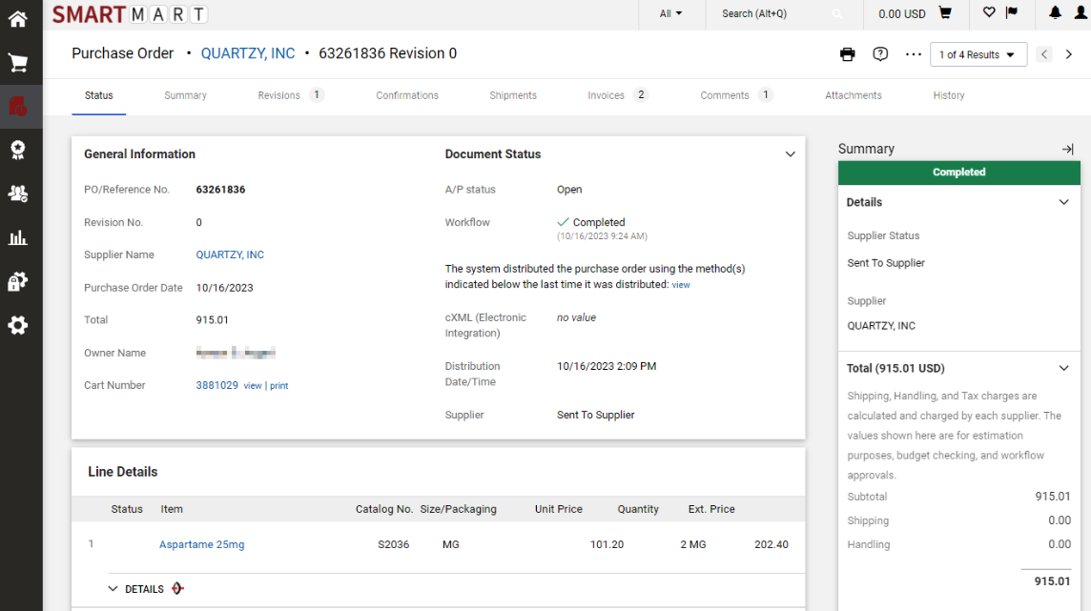
Task: Click catalog number S2036
Action: coord(393,544)
